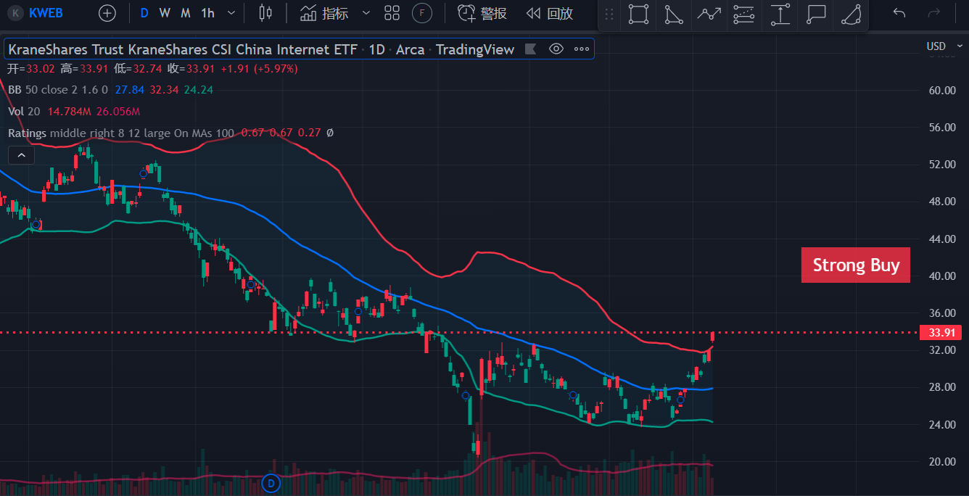Select the arc curve drawing tool
The width and height of the screenshot is (969, 496).
click(x=851, y=14)
